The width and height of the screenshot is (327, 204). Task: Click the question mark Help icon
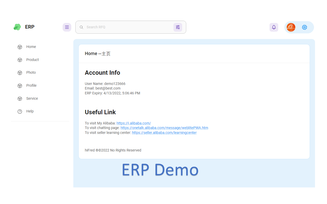20,111
